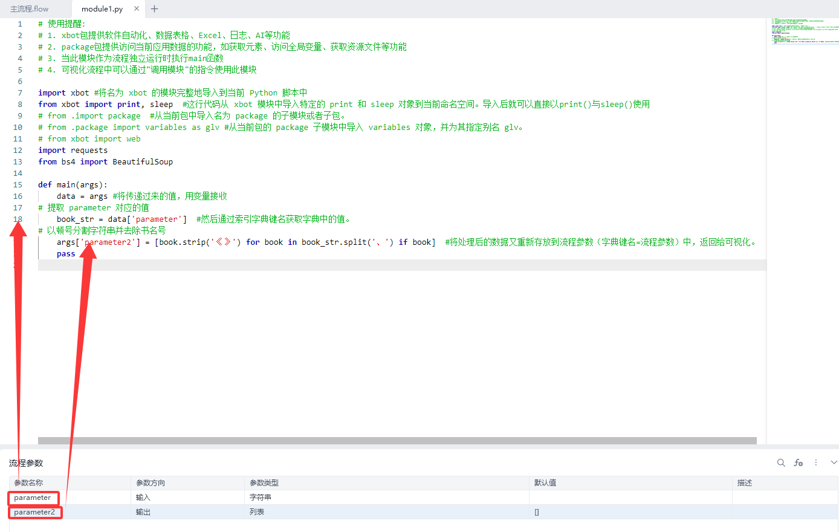Click the 输出 direction cell for parameter2

click(143, 512)
